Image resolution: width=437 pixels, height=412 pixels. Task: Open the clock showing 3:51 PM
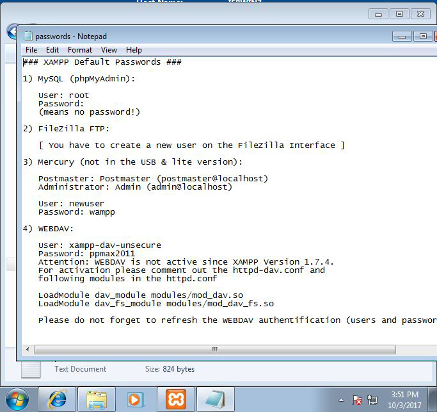coord(404,399)
